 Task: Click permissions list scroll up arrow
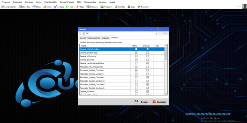click(166, 46)
